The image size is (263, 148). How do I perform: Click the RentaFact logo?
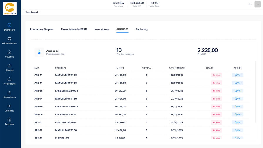coord(10,9)
